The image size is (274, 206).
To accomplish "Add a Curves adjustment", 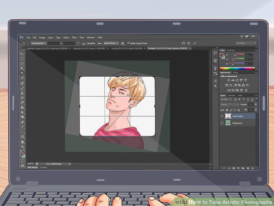I will tap(237, 80).
